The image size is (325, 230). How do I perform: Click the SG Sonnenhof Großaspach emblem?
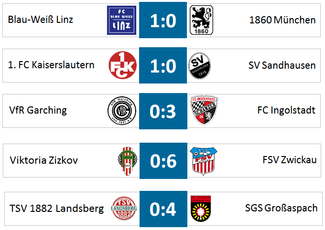(201, 209)
